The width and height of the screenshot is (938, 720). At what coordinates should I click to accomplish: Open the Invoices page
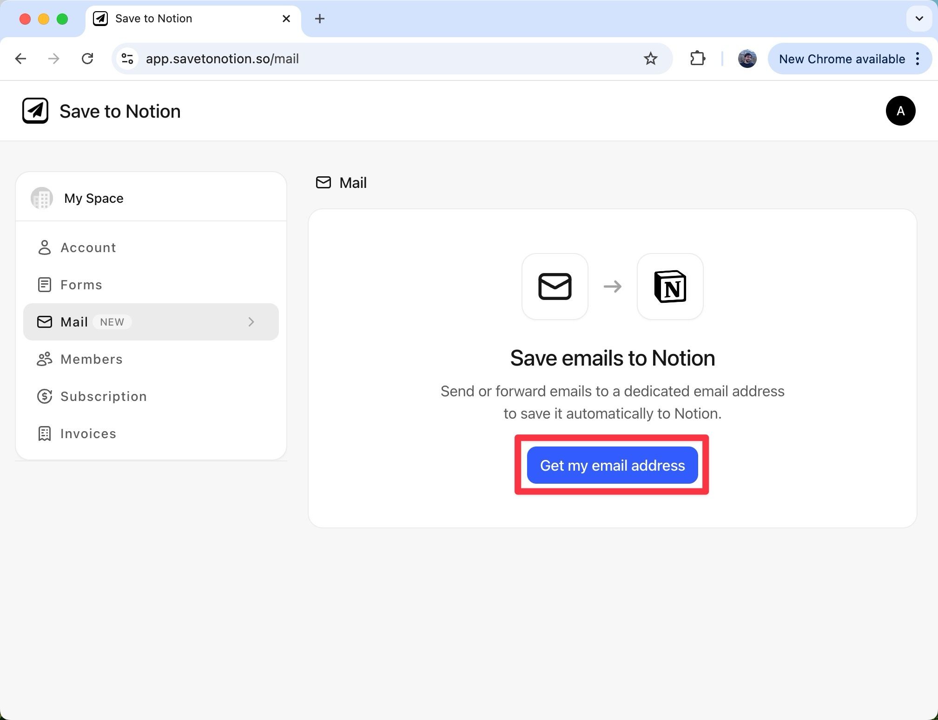pyautogui.click(x=88, y=433)
